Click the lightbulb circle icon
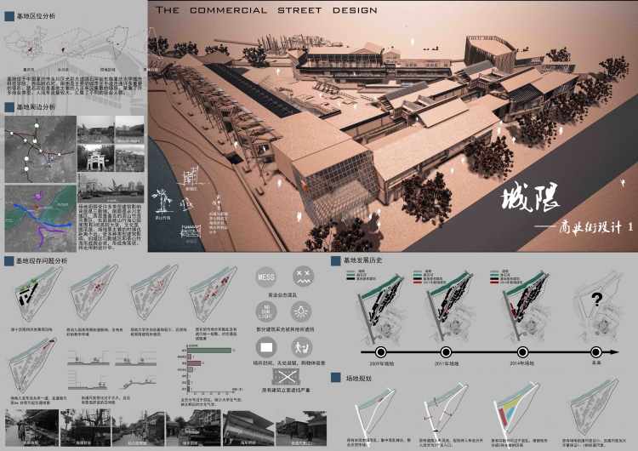 [x=301, y=311]
